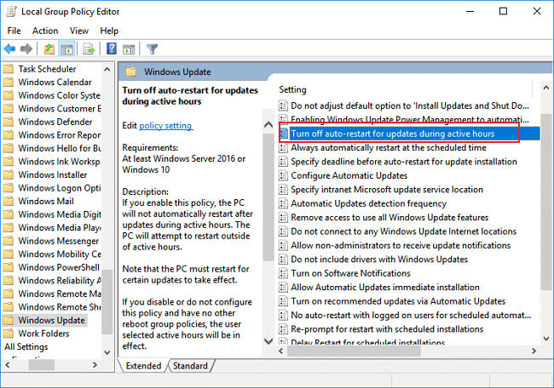Click the Forward arrow toolbar icon

26,49
